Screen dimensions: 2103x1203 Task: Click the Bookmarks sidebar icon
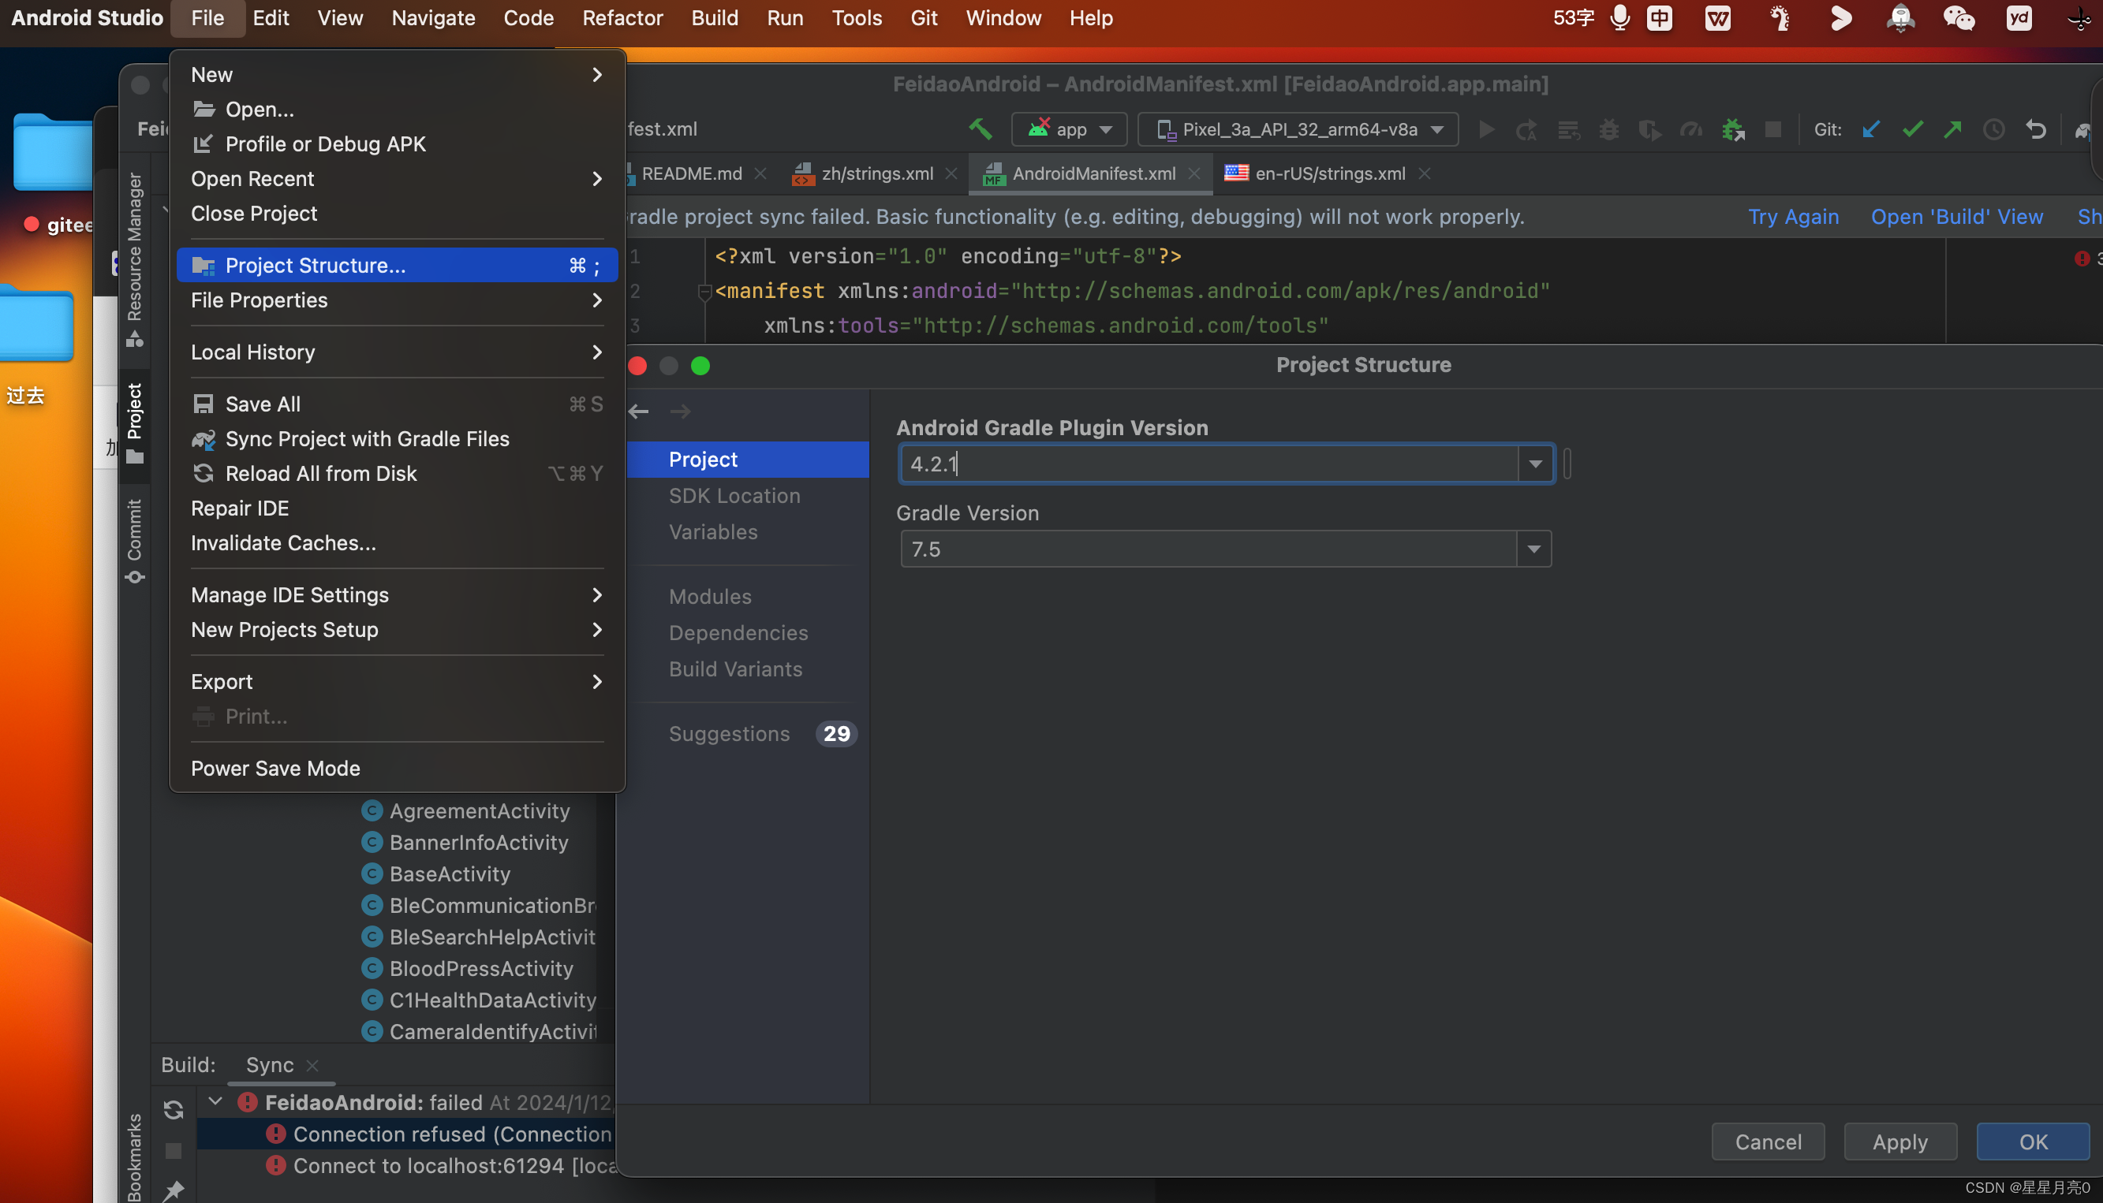click(134, 1156)
